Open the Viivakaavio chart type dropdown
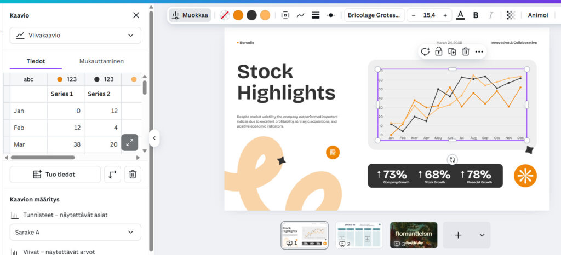This screenshot has width=561, height=255. tap(75, 36)
